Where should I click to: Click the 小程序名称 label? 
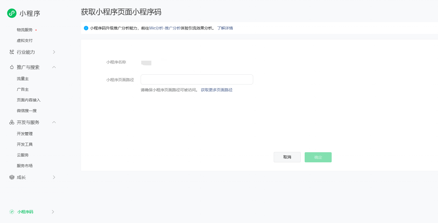(116, 62)
